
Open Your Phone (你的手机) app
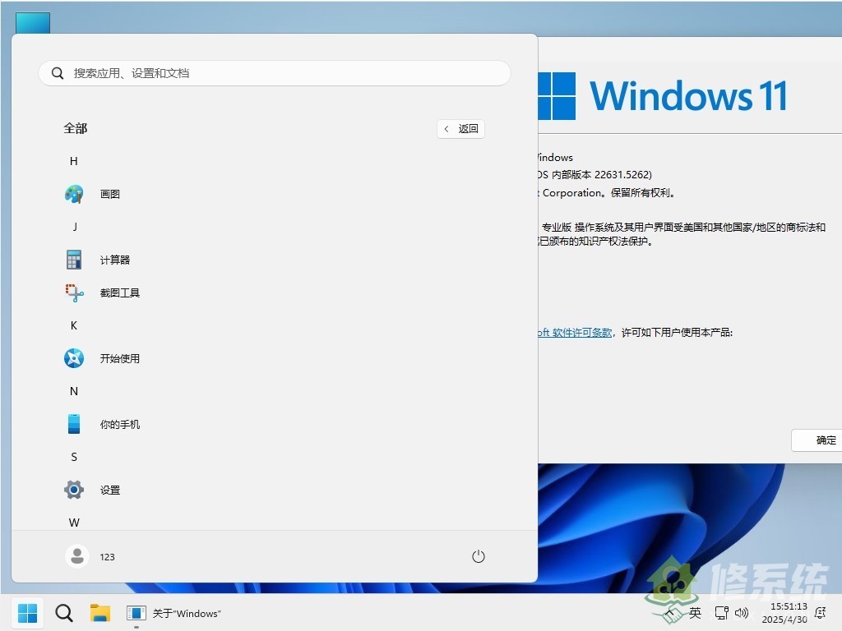(x=119, y=424)
